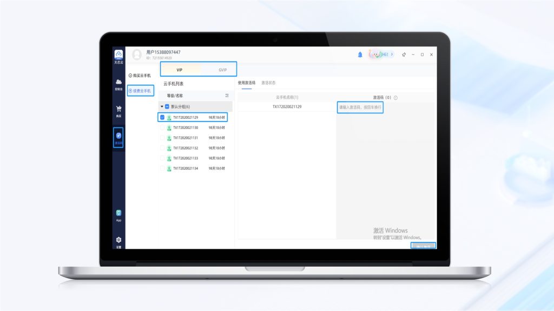Viewport: 554px width, 311px height.
Task: Open the 购买 shopping cart in sidebar
Action: 118,110
